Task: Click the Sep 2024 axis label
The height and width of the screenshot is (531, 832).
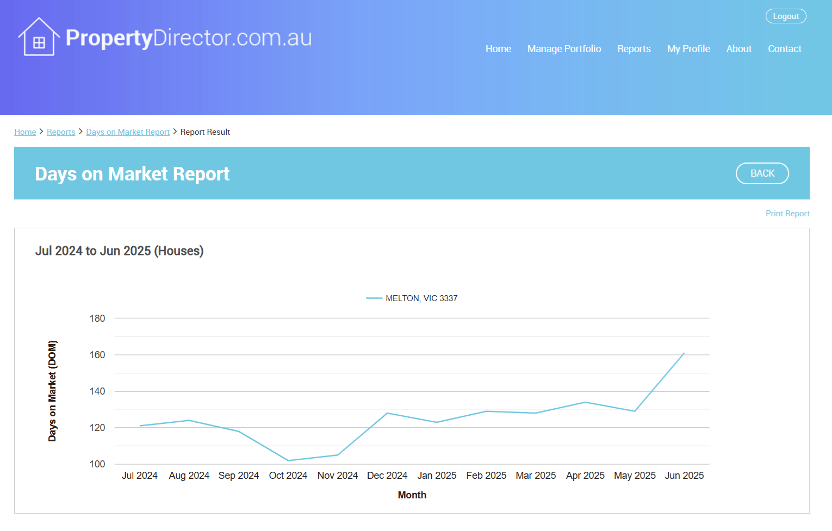Action: (239, 476)
